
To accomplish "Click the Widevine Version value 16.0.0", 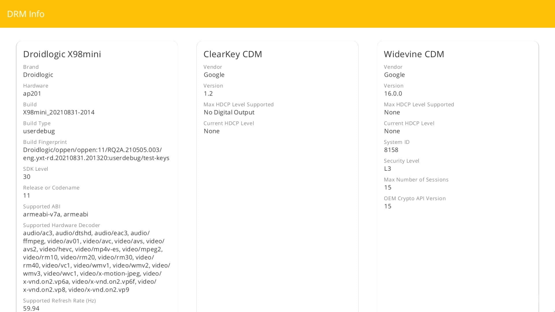I will [393, 94].
